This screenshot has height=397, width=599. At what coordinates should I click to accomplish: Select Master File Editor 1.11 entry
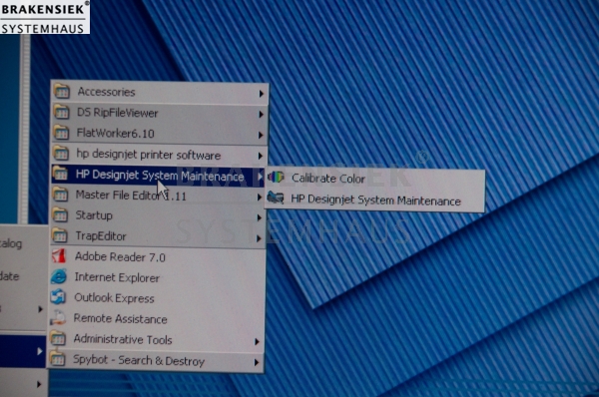(158, 196)
